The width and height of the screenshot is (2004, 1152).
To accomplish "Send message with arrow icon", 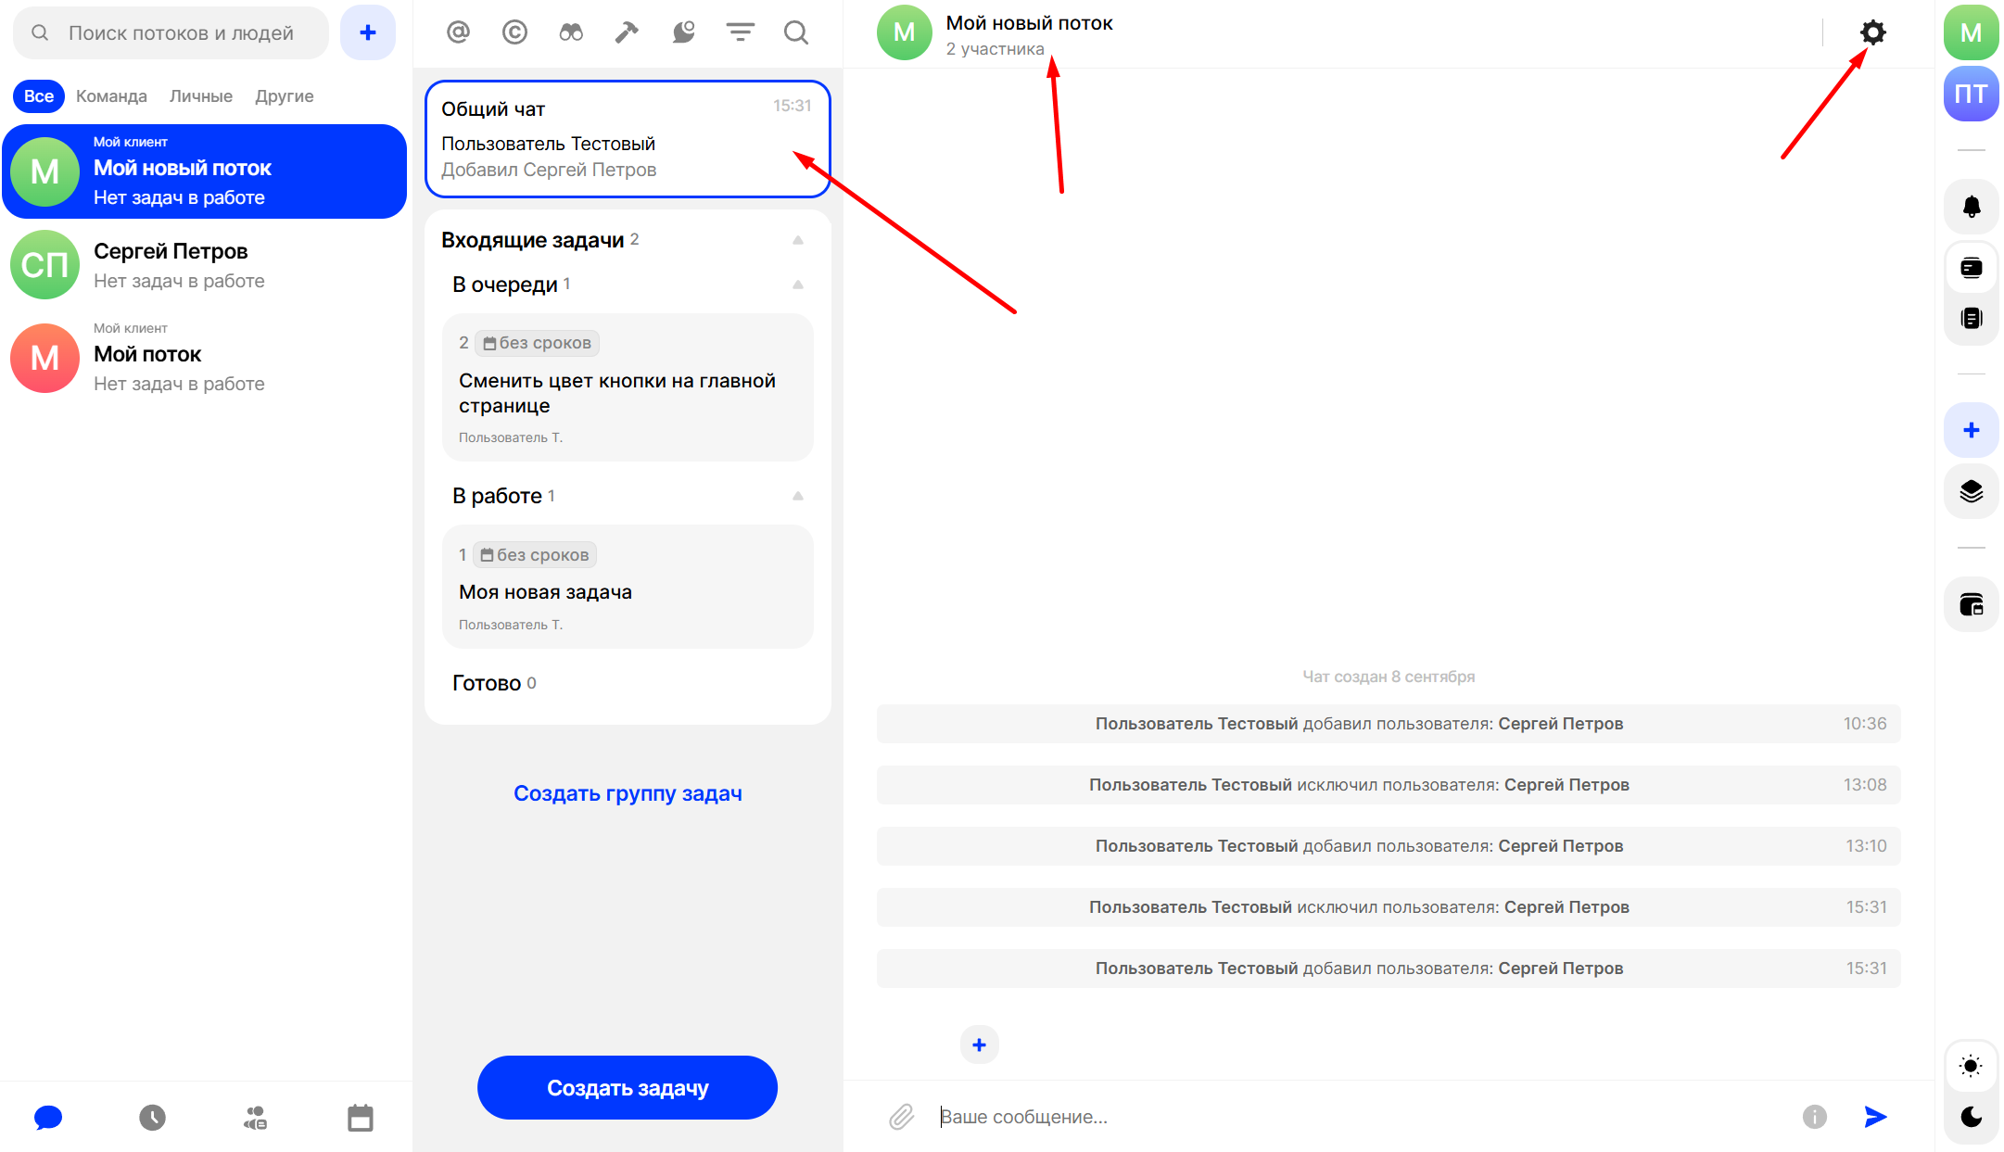I will [1875, 1116].
